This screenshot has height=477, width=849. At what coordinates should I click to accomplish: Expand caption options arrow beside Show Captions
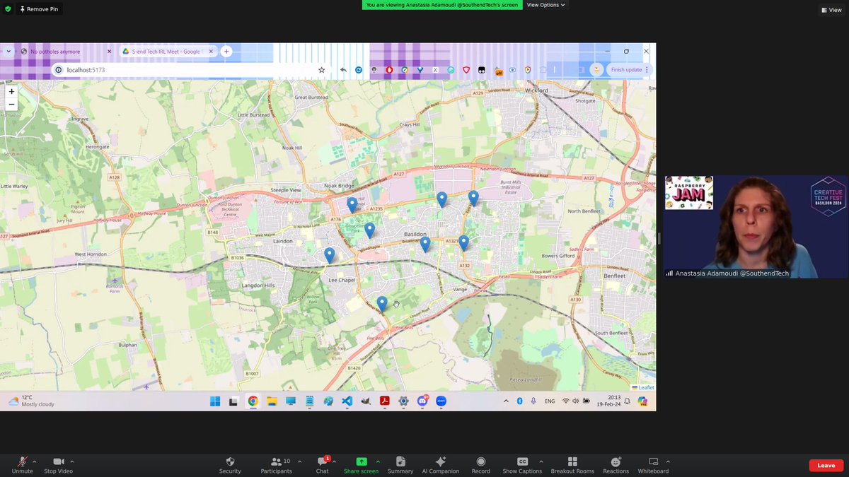(541, 461)
